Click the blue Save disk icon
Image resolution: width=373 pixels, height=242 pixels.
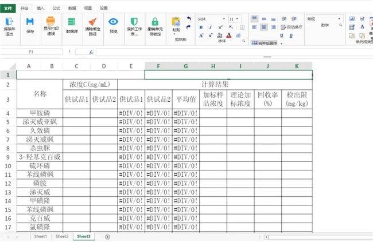pos(30,25)
